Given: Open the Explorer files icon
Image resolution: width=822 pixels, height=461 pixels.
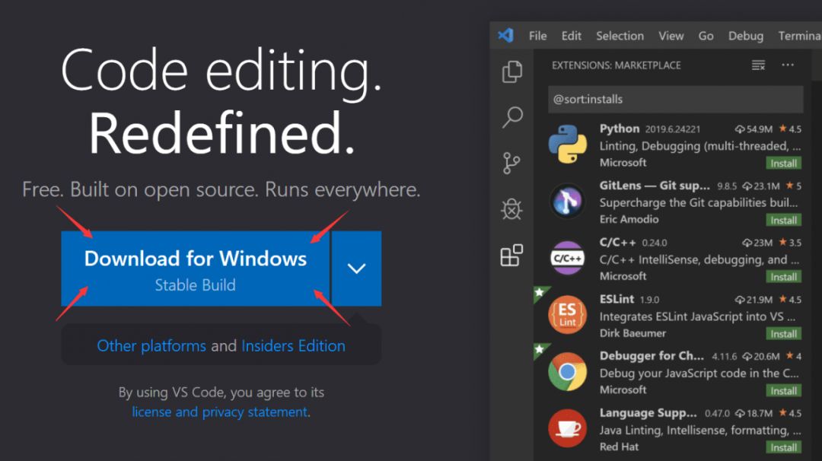Looking at the screenshot, I should [511, 72].
